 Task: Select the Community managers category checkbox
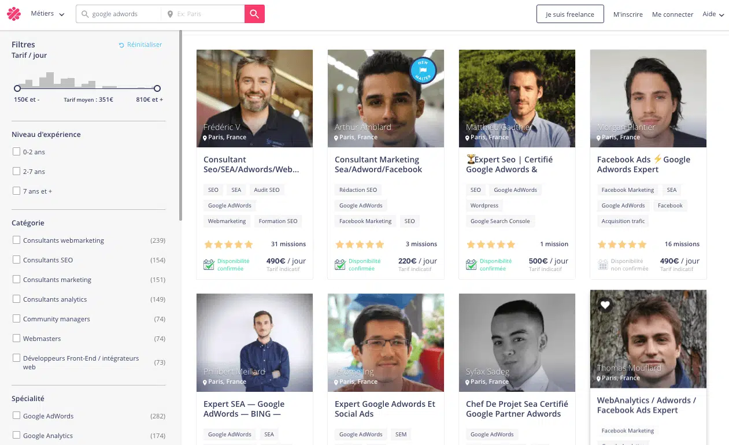(x=17, y=319)
